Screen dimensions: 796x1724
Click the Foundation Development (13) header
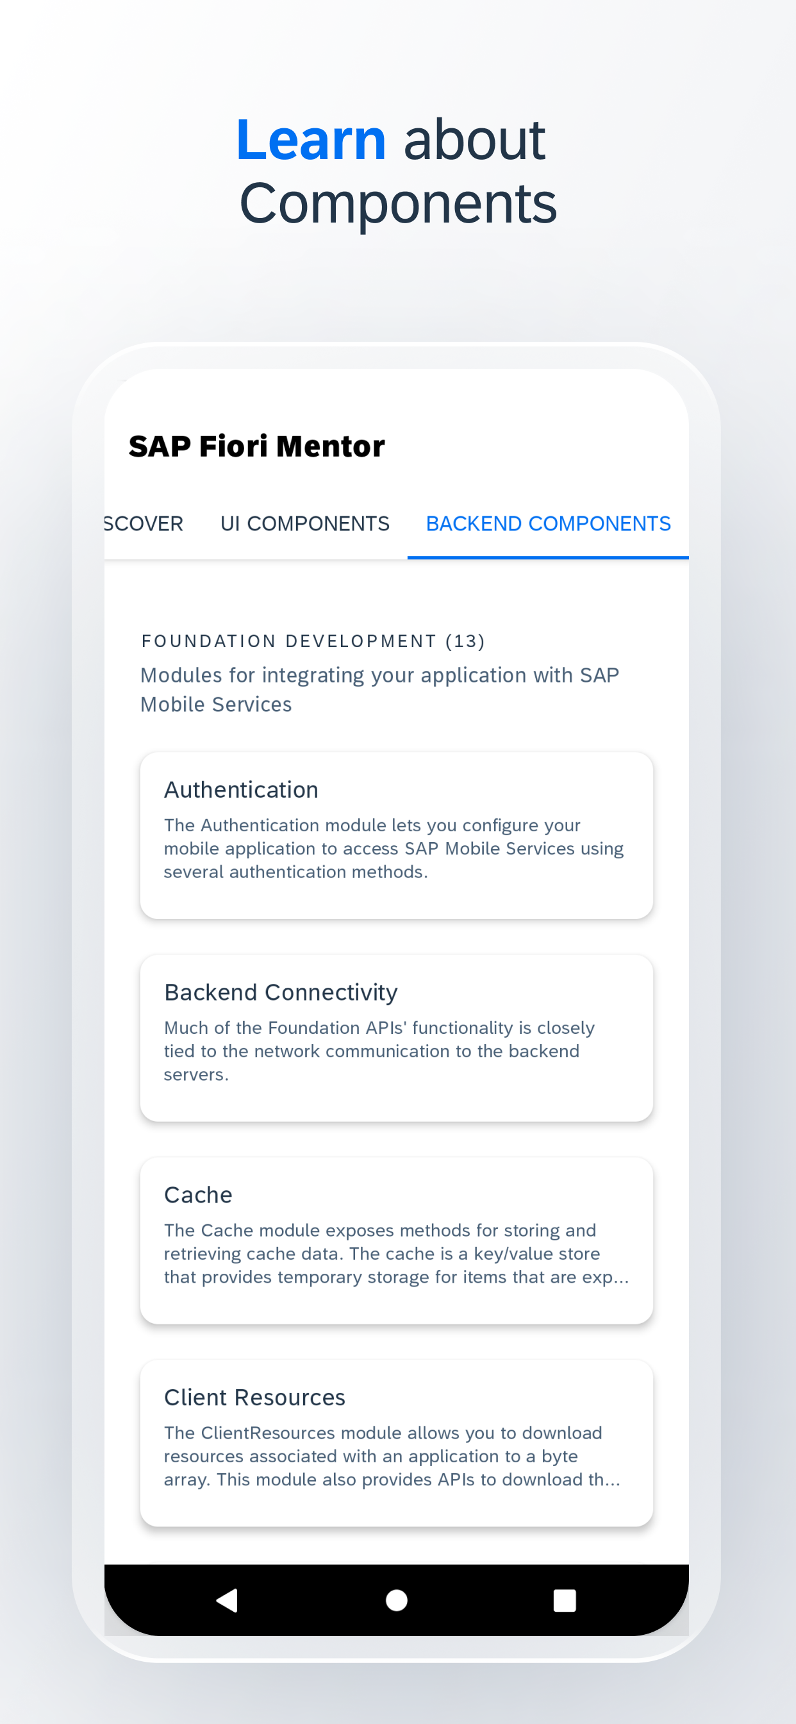point(313,641)
